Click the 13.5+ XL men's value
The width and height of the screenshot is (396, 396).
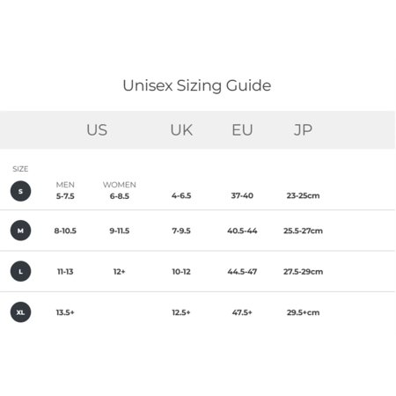[65, 312]
